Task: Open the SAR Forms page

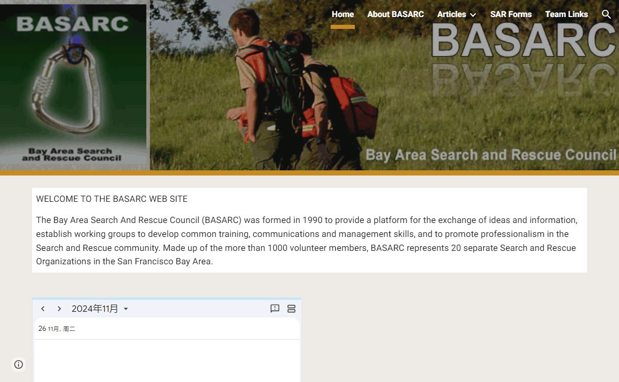Action: (511, 14)
